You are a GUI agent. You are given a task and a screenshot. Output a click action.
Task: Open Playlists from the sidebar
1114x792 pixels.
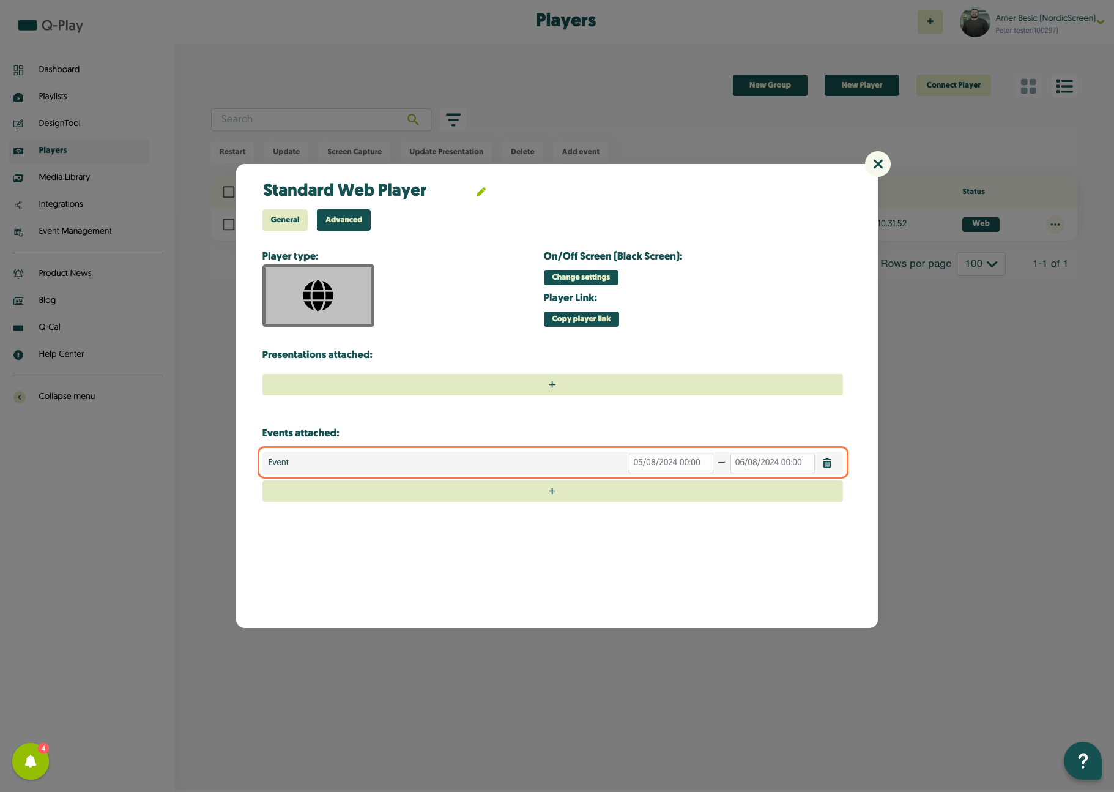click(x=53, y=96)
